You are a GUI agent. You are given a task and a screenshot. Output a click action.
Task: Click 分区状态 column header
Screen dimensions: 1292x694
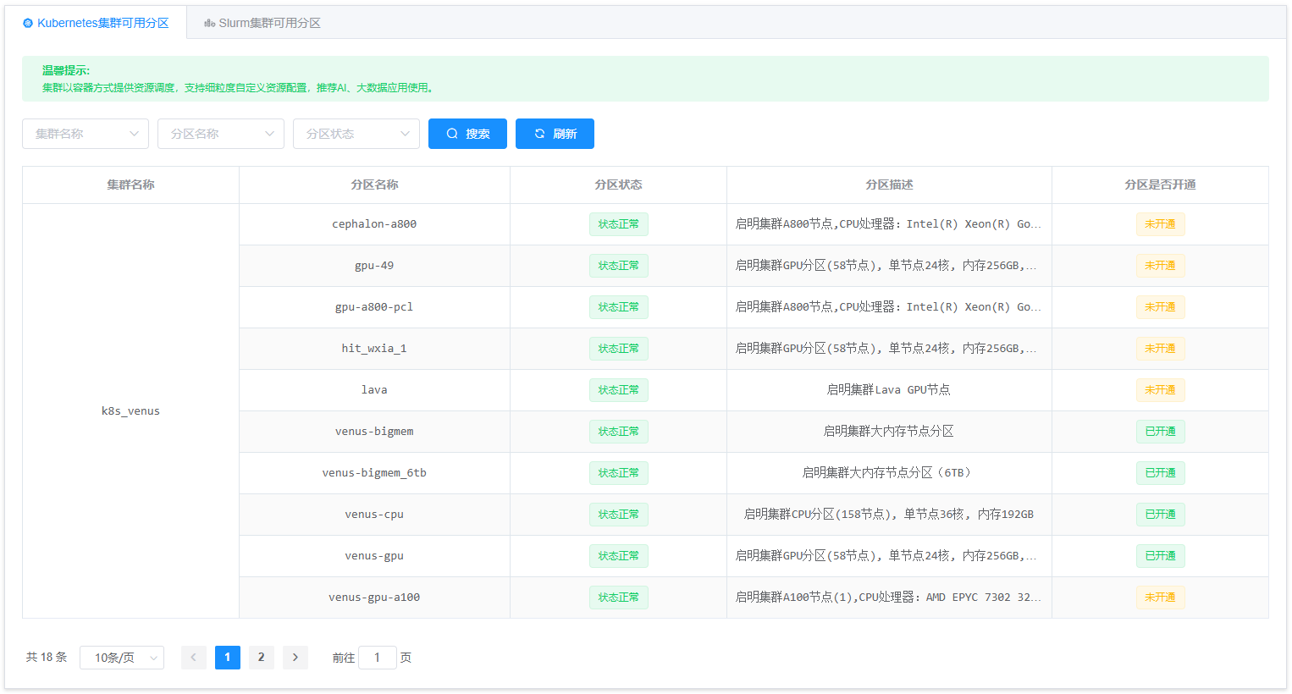click(618, 185)
